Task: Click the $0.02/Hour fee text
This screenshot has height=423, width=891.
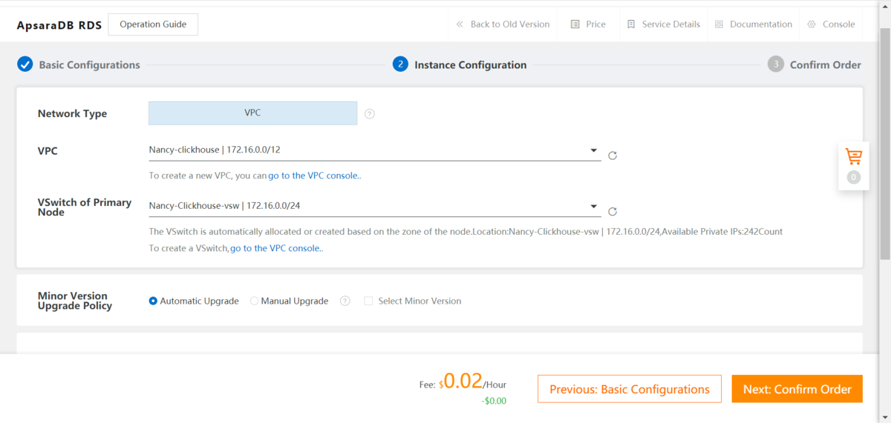Action: 472,382
